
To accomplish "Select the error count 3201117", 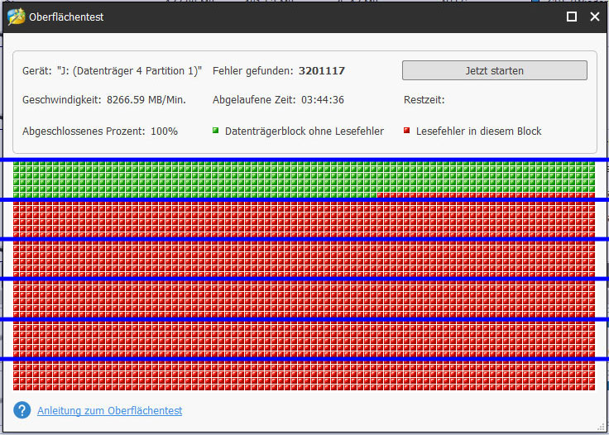I will pos(322,70).
